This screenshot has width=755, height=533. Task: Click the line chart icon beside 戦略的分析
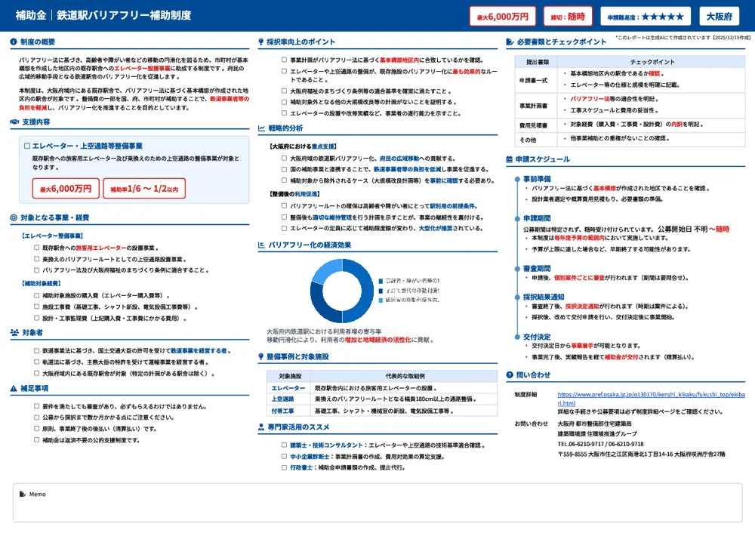(261, 128)
